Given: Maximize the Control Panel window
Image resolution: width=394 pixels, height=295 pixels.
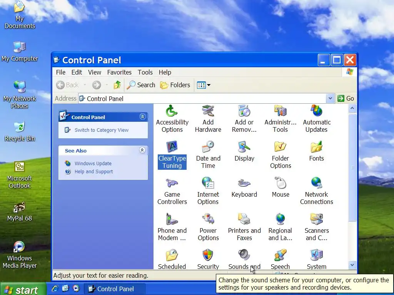Looking at the screenshot, I should [337, 60].
